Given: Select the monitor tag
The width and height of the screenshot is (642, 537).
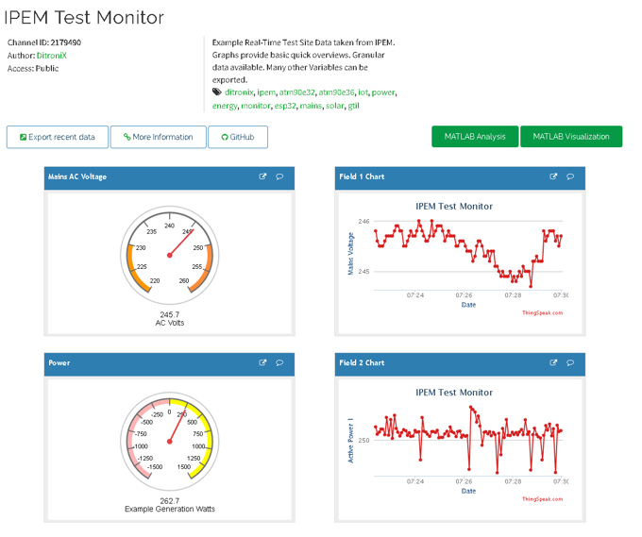Looking at the screenshot, I should 256,106.
